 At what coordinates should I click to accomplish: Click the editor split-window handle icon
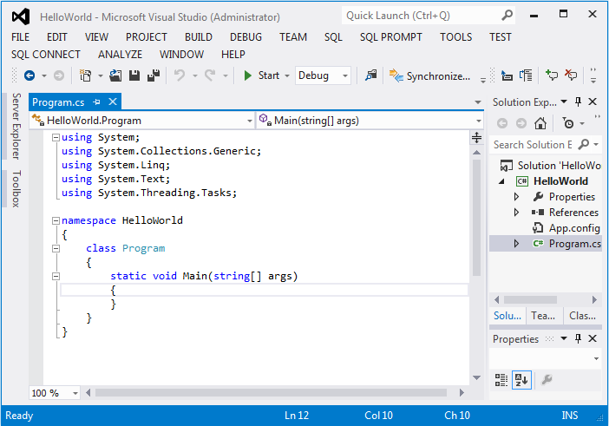(x=476, y=137)
